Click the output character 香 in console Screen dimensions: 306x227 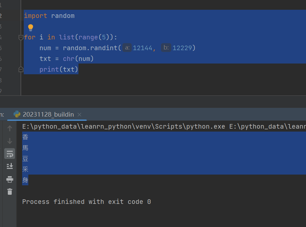tap(25, 137)
